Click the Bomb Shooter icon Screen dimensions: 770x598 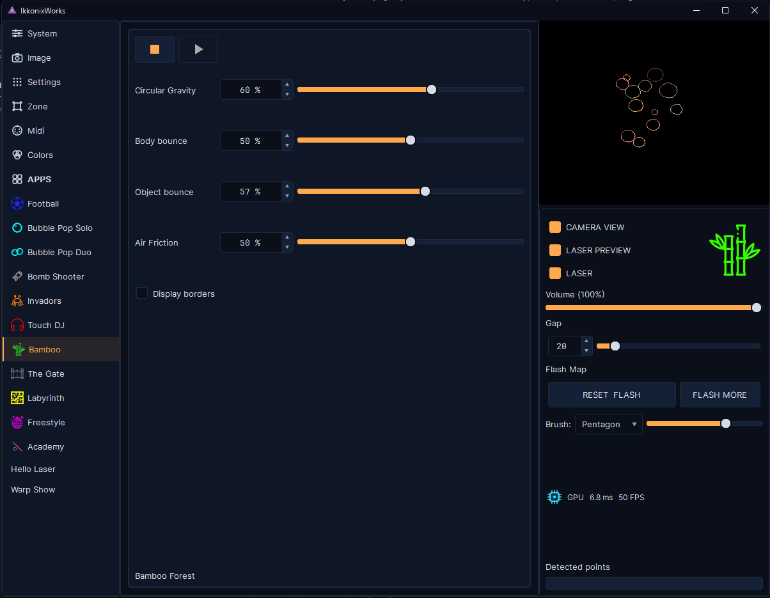(x=17, y=276)
